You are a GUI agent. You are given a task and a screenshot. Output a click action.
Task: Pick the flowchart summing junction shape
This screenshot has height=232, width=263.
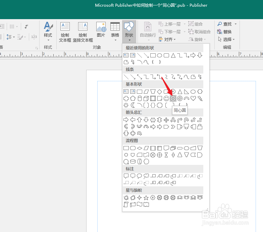tap(153, 155)
